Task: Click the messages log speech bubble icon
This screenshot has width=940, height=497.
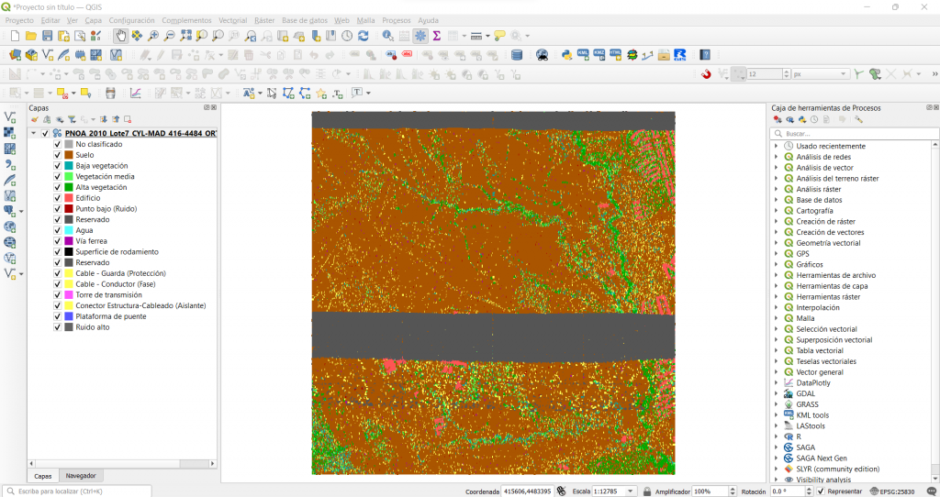Action: tap(931, 491)
